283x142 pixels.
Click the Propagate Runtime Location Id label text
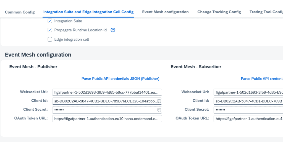80,30
